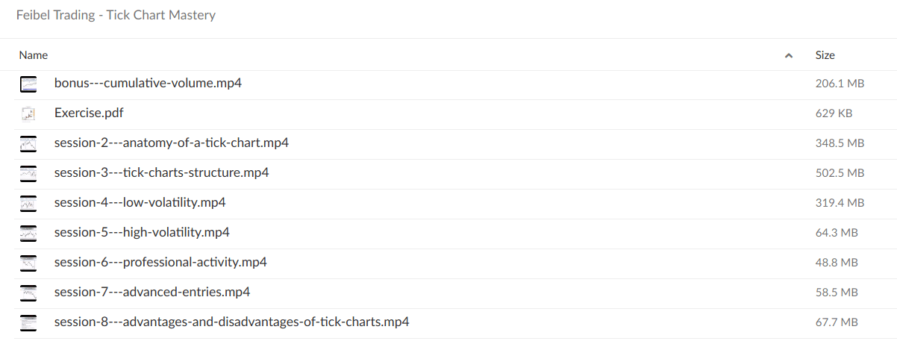Click the session-6 professional-activity thumbnail icon
Image resolution: width=897 pixels, height=350 pixels.
coord(28,263)
